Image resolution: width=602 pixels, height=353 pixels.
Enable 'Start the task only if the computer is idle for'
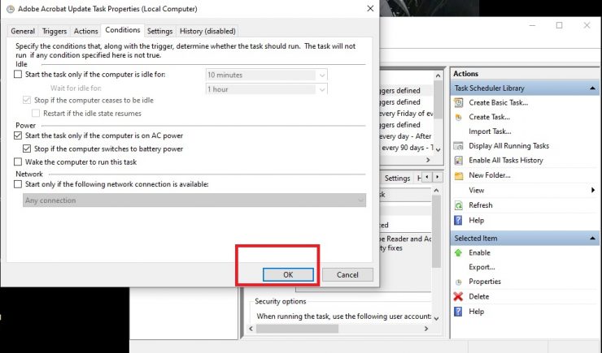(x=18, y=75)
